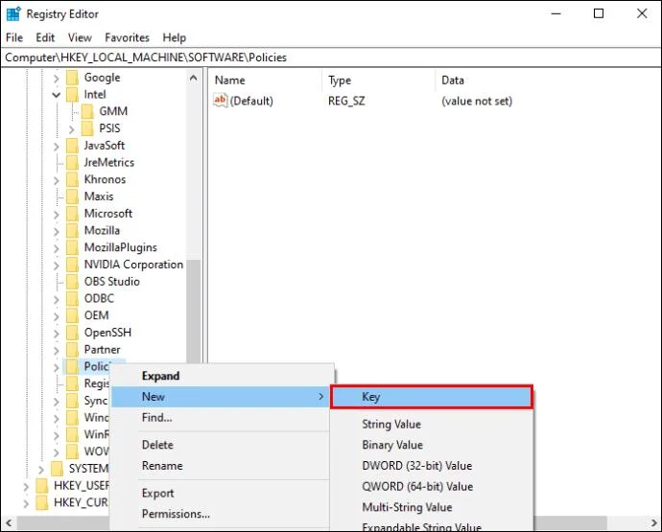Click the OBS Studio folder icon
The image size is (662, 532).
[x=72, y=282]
